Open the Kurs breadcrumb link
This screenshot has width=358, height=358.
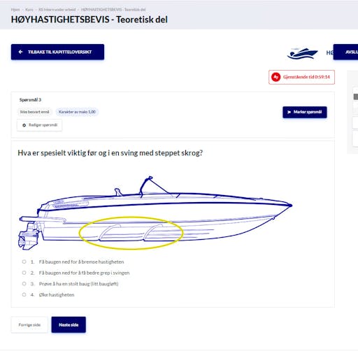(29, 10)
